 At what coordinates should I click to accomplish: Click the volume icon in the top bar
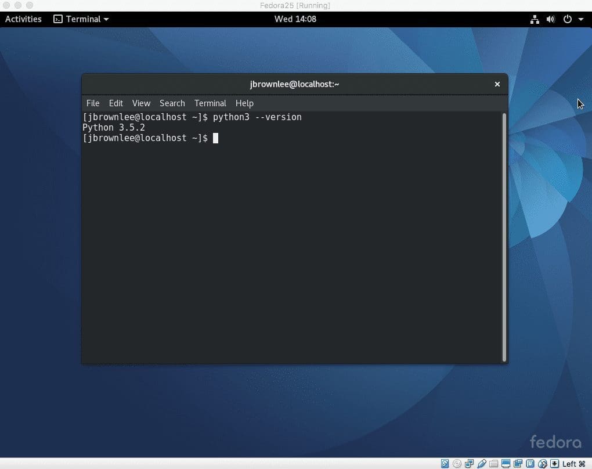click(550, 19)
